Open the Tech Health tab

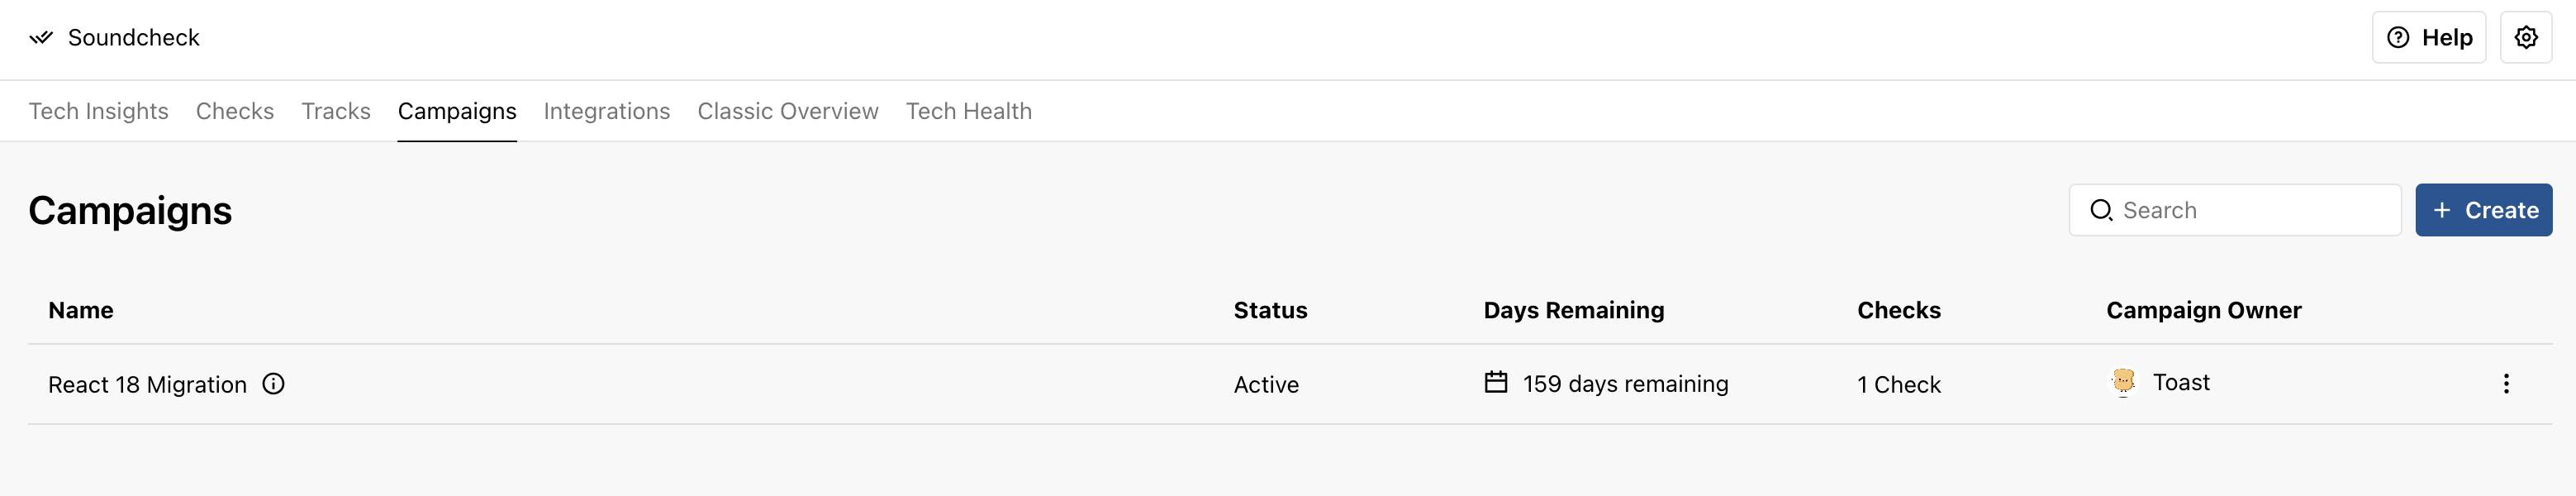(969, 111)
